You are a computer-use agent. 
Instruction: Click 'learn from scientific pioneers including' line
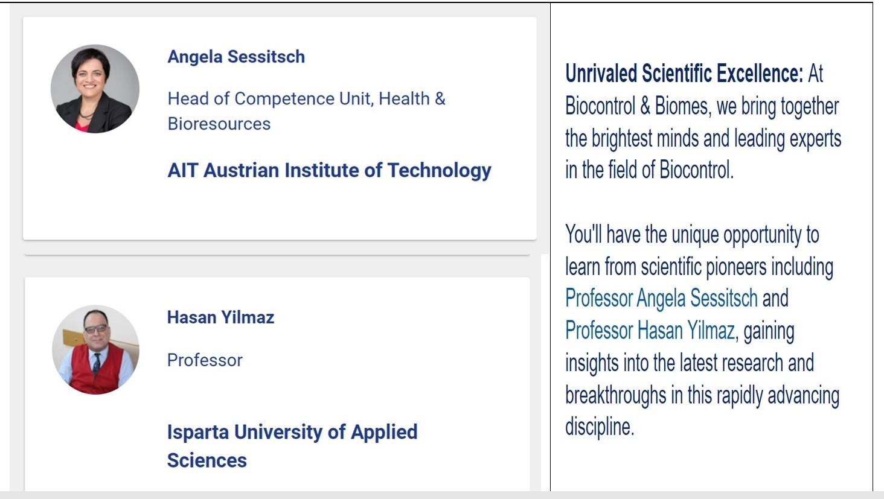coord(699,267)
